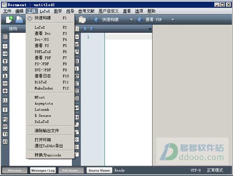Run the 快速构建 arrow button in toolbar
The height and width of the screenshot is (176, 233).
pos(96,20)
